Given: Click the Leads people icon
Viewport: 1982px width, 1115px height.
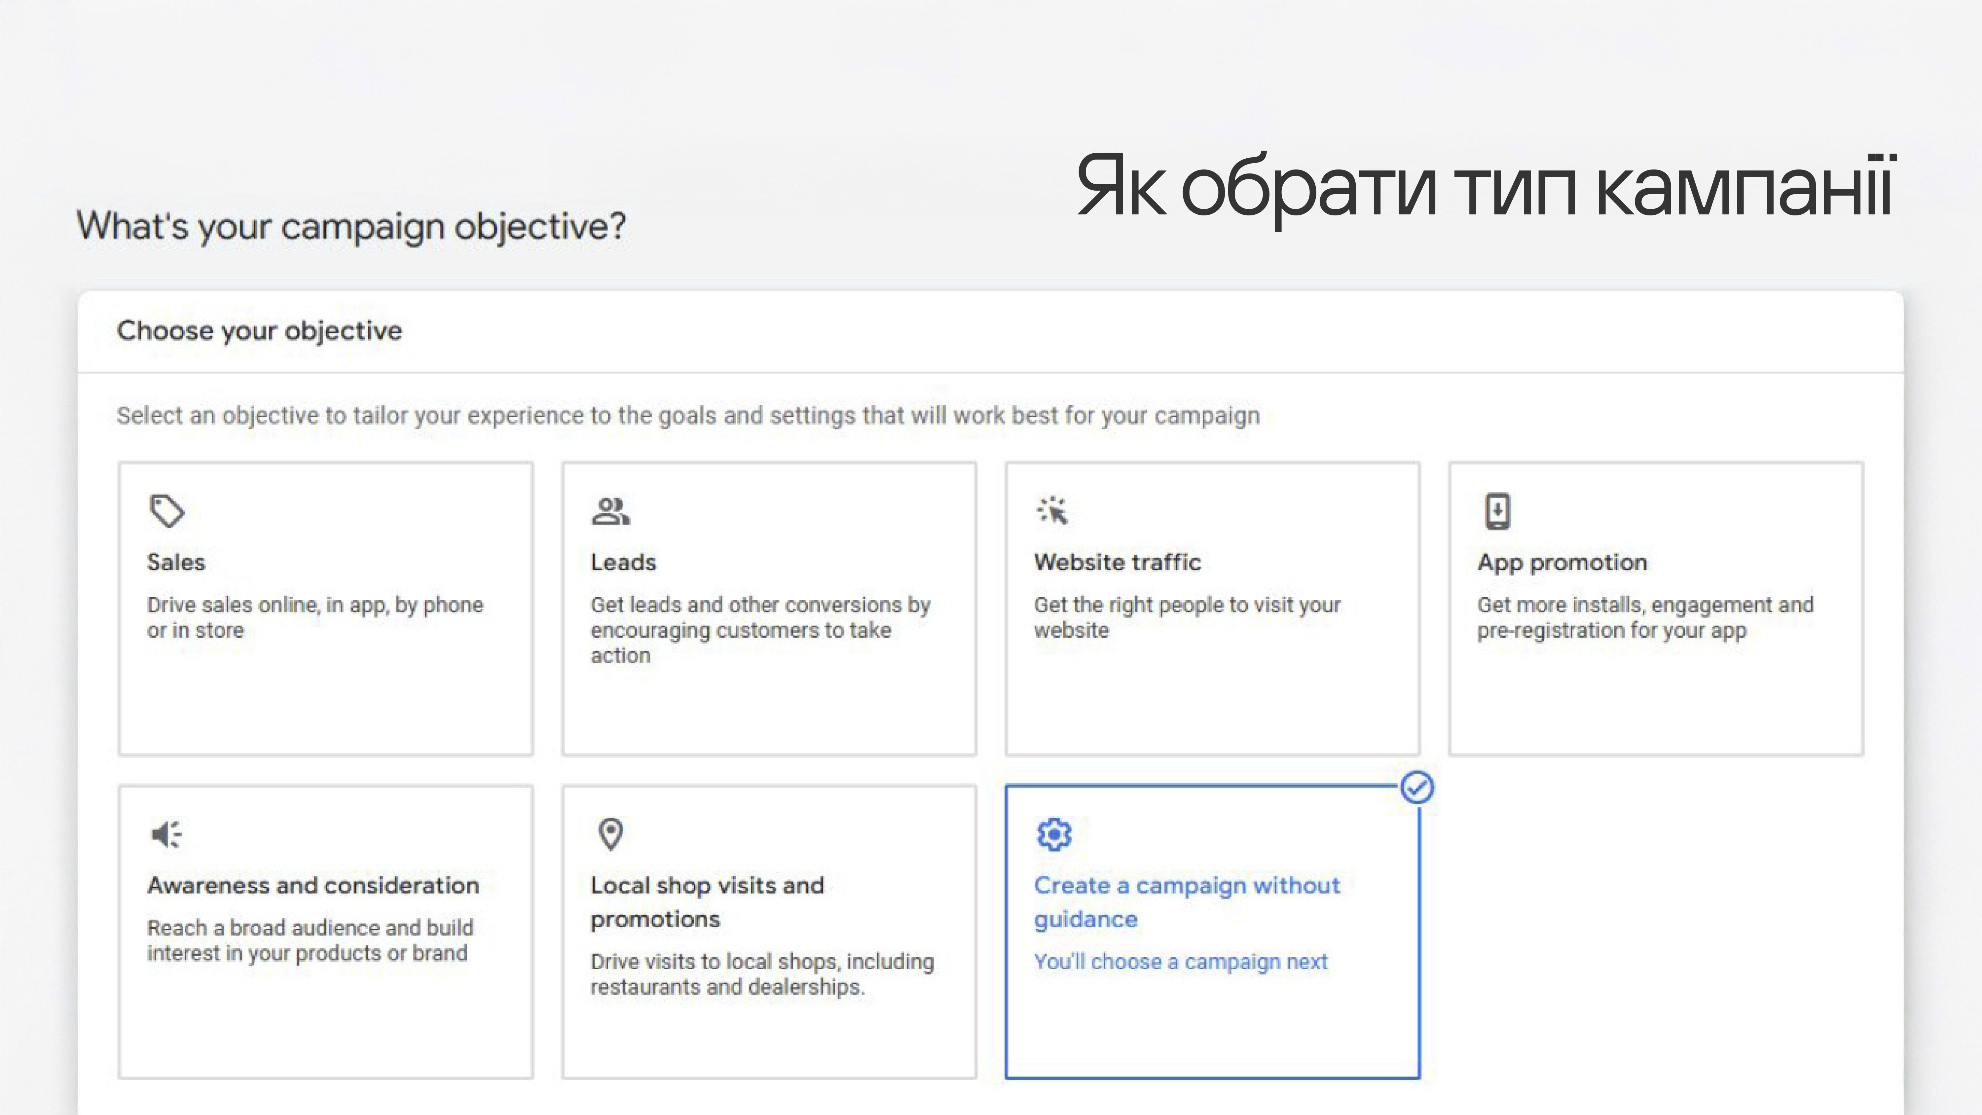Looking at the screenshot, I should (611, 511).
